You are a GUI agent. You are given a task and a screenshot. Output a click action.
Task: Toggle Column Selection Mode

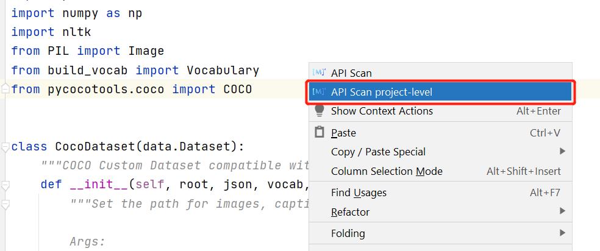(387, 171)
